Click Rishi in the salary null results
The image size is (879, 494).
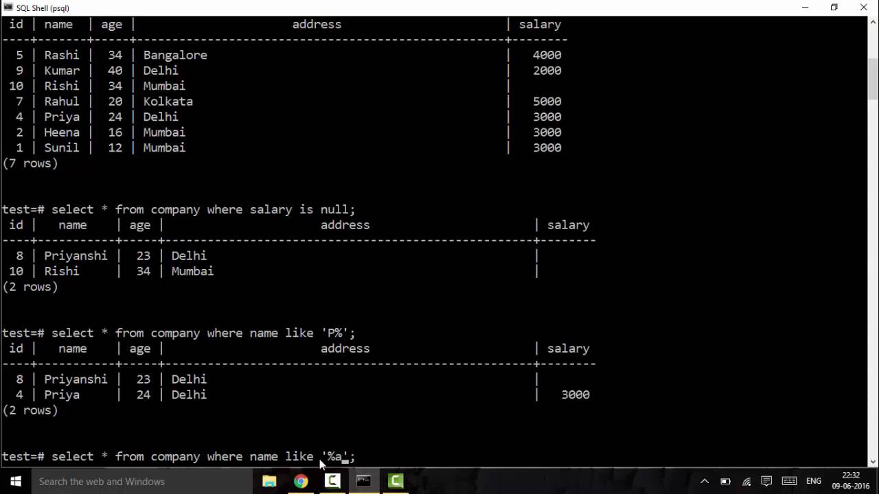[62, 271]
